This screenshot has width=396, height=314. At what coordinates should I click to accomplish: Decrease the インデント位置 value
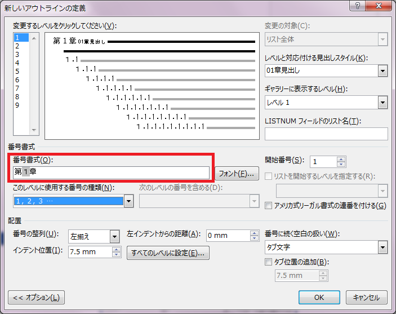point(116,255)
